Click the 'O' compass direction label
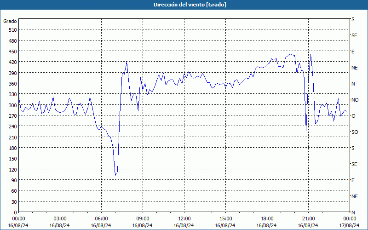Screen dimensions: 368x230 coord(353,116)
